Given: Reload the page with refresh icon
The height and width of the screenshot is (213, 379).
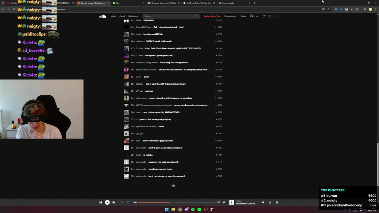Looking at the screenshot, I should pyautogui.click(x=14, y=9).
